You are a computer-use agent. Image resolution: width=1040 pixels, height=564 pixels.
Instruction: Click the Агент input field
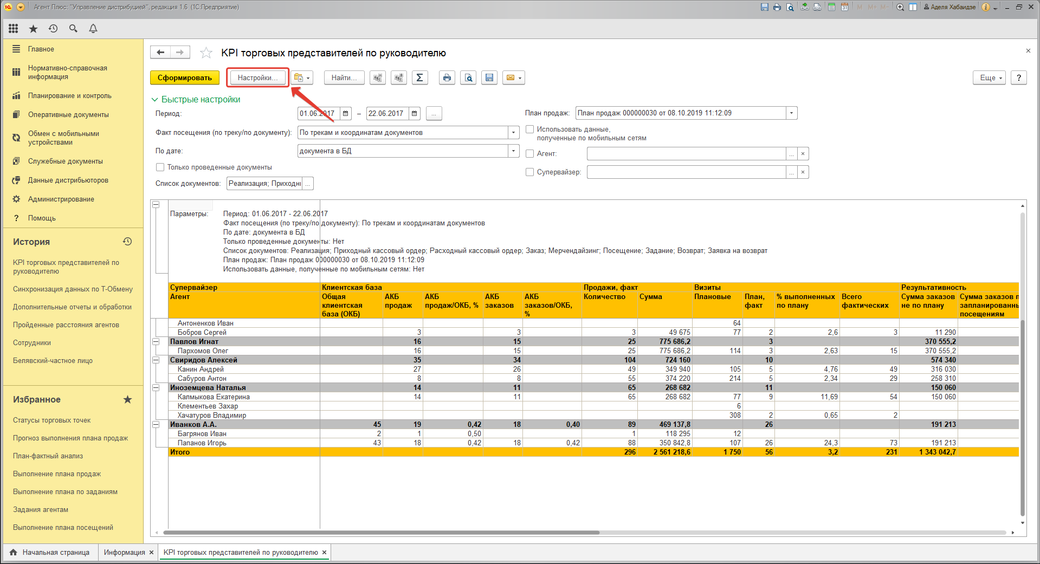tap(686, 154)
